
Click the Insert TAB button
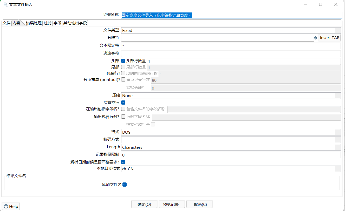point(330,38)
